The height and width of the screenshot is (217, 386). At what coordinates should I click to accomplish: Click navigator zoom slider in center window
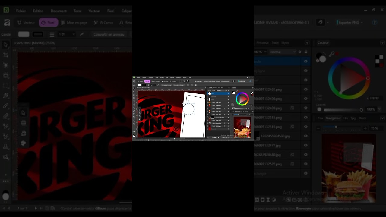click(x=239, y=115)
